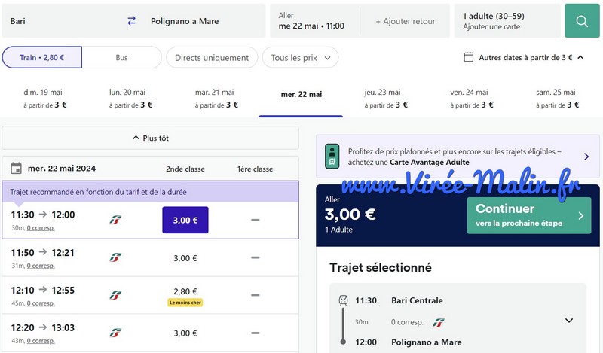Select the Train 2,80 € transport option
The height and width of the screenshot is (353, 603).
tap(42, 57)
